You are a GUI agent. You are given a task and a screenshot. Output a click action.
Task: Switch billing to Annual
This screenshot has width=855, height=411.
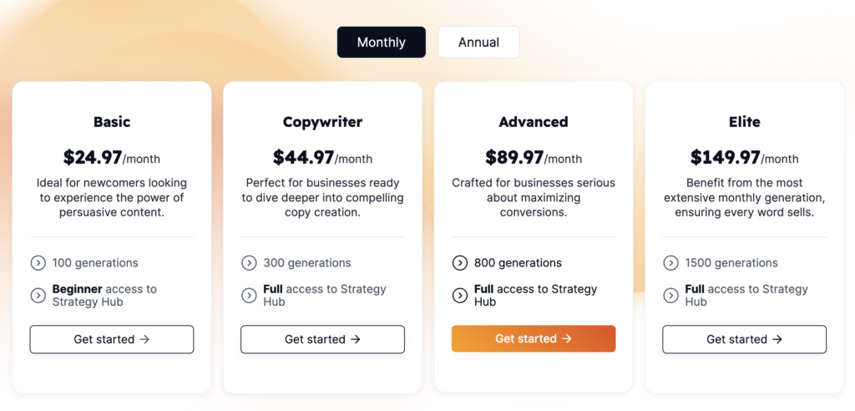(478, 42)
